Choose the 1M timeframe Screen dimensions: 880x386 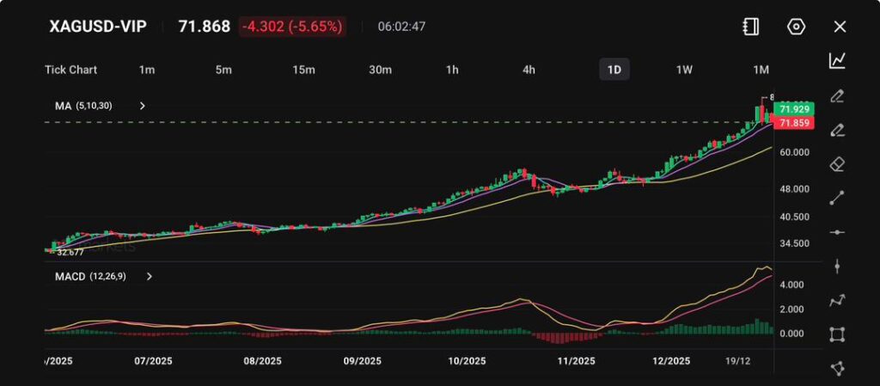pos(761,70)
